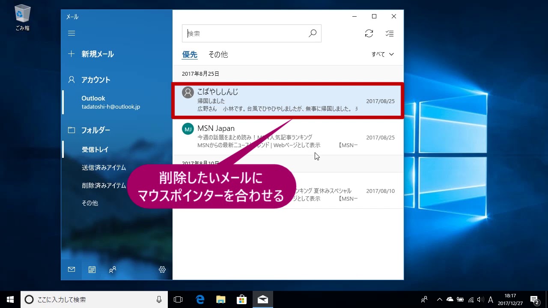The image size is (548, 308).
Task: Open the 受信トレイ folder
Action: 95,150
